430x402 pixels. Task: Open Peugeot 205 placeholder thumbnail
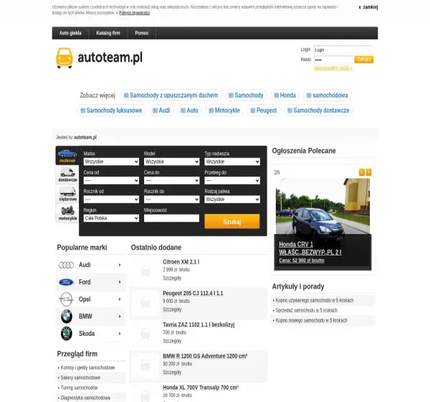coord(145,302)
